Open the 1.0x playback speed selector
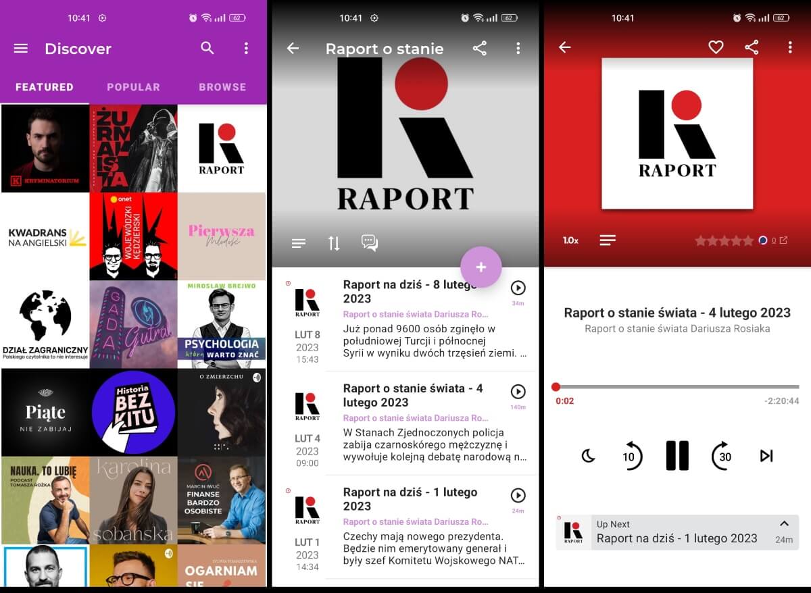The image size is (811, 593). (571, 240)
